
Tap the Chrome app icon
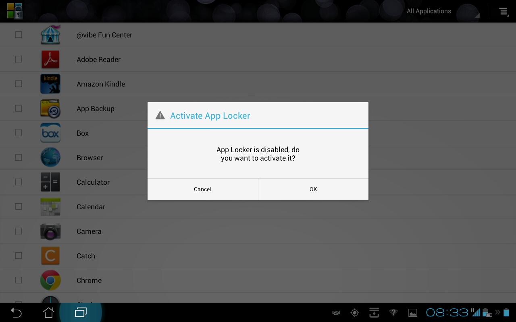50,281
